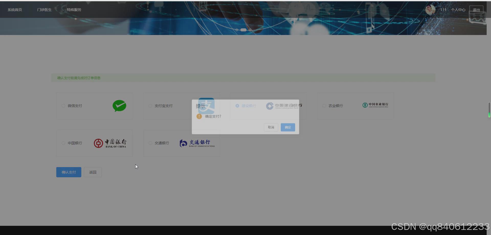Select the 交通银行 payment radio button
491x235 pixels.
[x=150, y=143]
